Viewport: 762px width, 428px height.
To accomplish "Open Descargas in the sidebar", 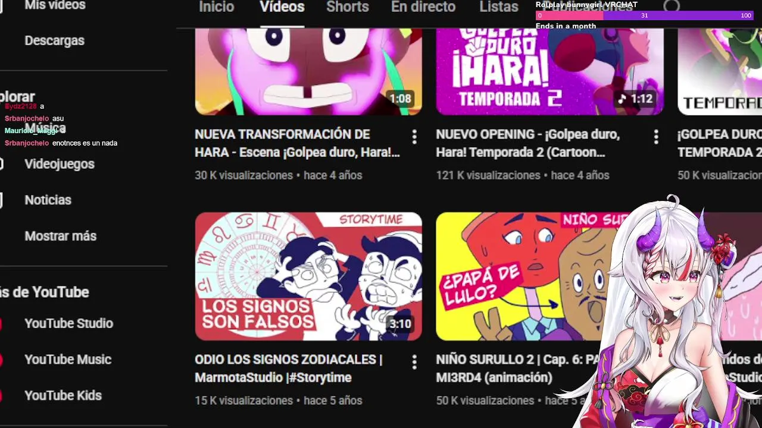I will point(54,40).
